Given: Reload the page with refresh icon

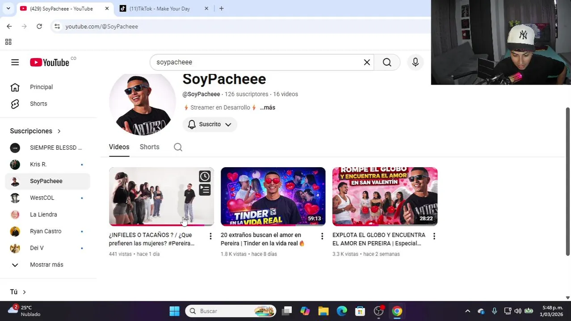Looking at the screenshot, I should (39, 26).
